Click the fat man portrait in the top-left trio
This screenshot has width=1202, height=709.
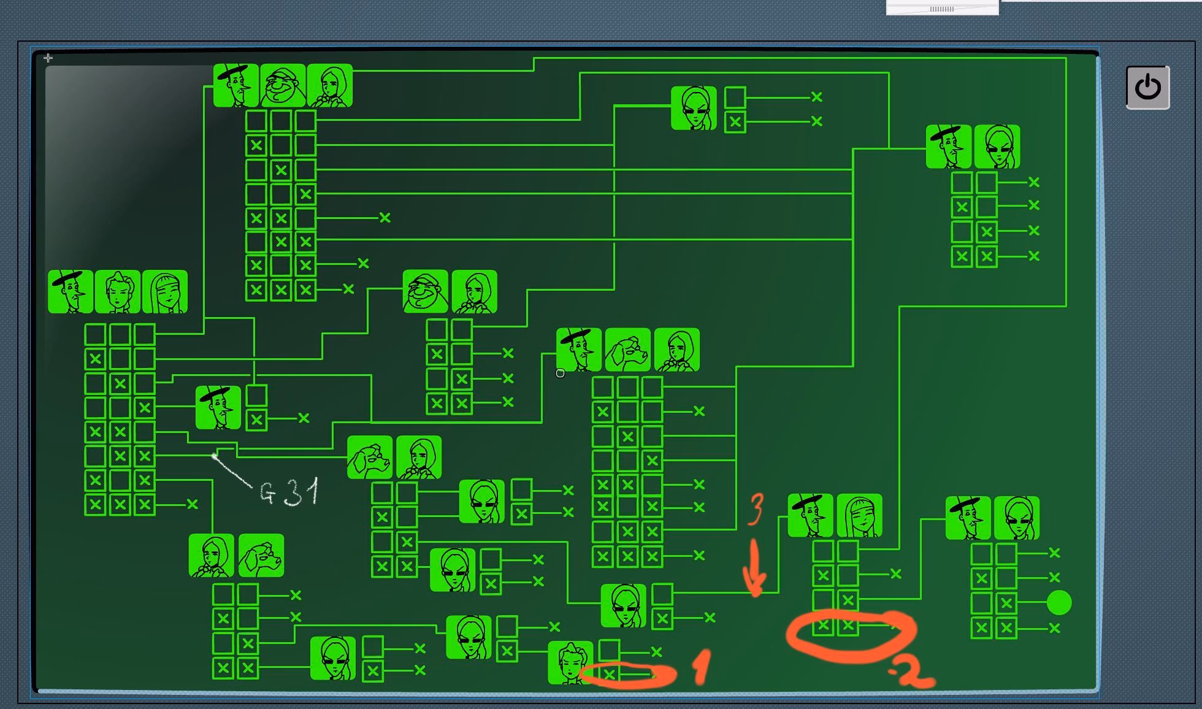283,85
